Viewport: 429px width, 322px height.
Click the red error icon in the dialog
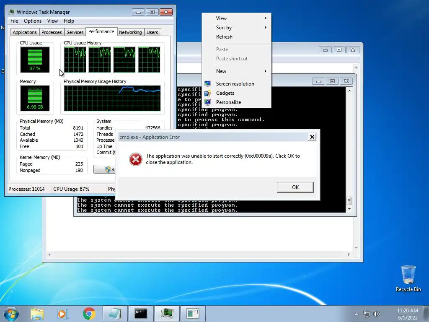(136, 159)
